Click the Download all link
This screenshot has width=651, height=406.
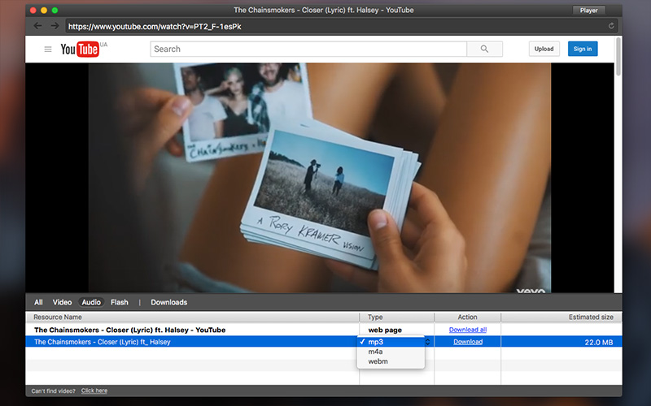tap(467, 330)
